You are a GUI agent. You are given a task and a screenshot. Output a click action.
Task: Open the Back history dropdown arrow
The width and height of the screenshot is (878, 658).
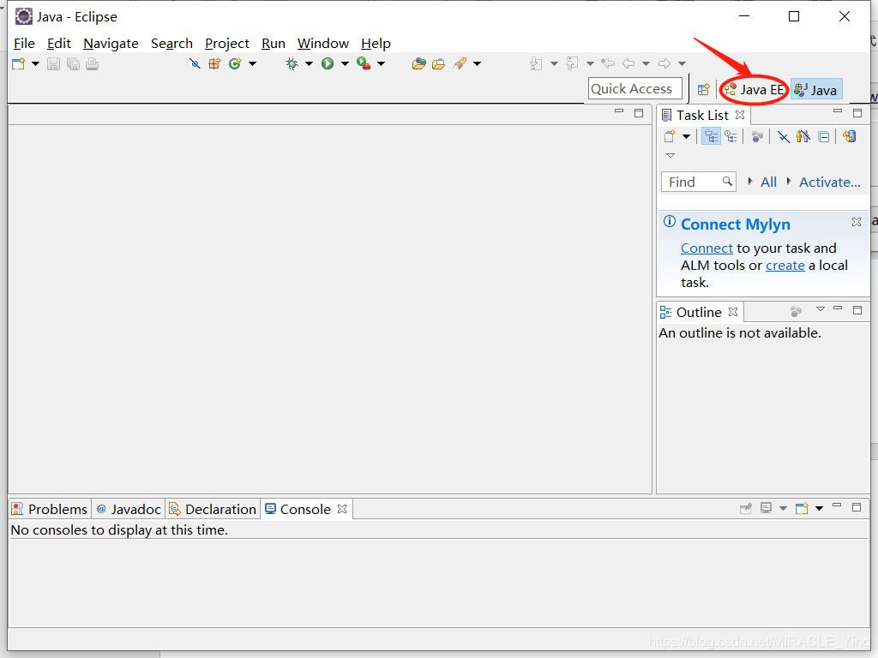[x=646, y=63]
